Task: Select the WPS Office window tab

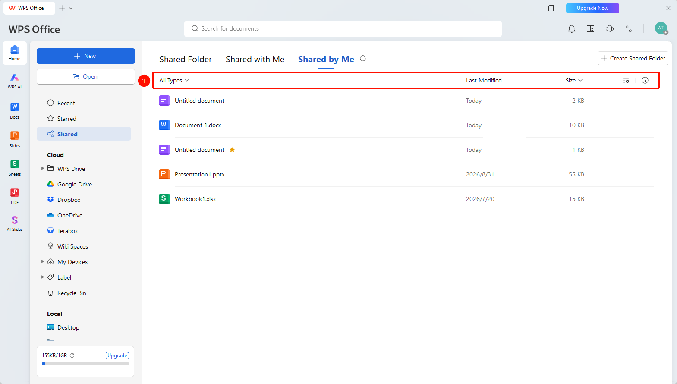Action: click(29, 8)
